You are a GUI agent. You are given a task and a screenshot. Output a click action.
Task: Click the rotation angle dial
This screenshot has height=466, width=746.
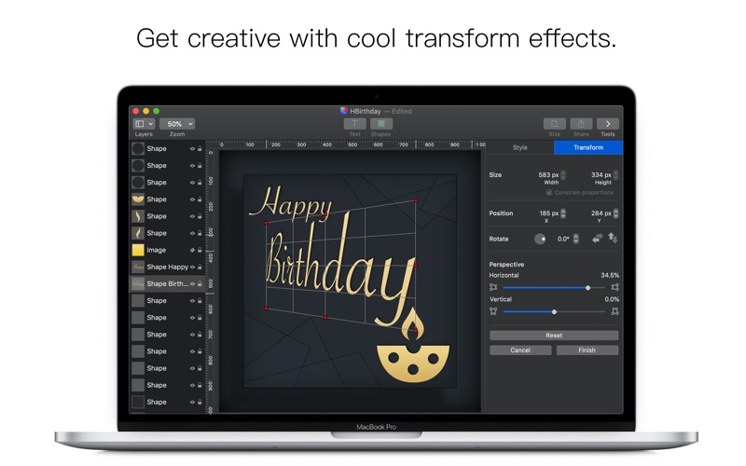coord(540,239)
